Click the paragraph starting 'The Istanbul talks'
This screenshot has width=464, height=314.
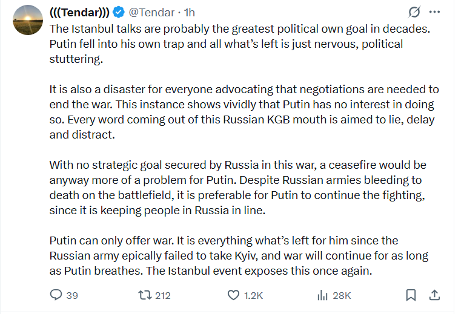click(240, 44)
